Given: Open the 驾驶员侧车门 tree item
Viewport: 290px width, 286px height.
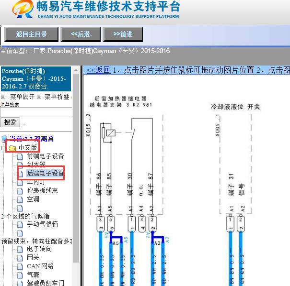Looking at the screenshot, I should tap(46, 283).
